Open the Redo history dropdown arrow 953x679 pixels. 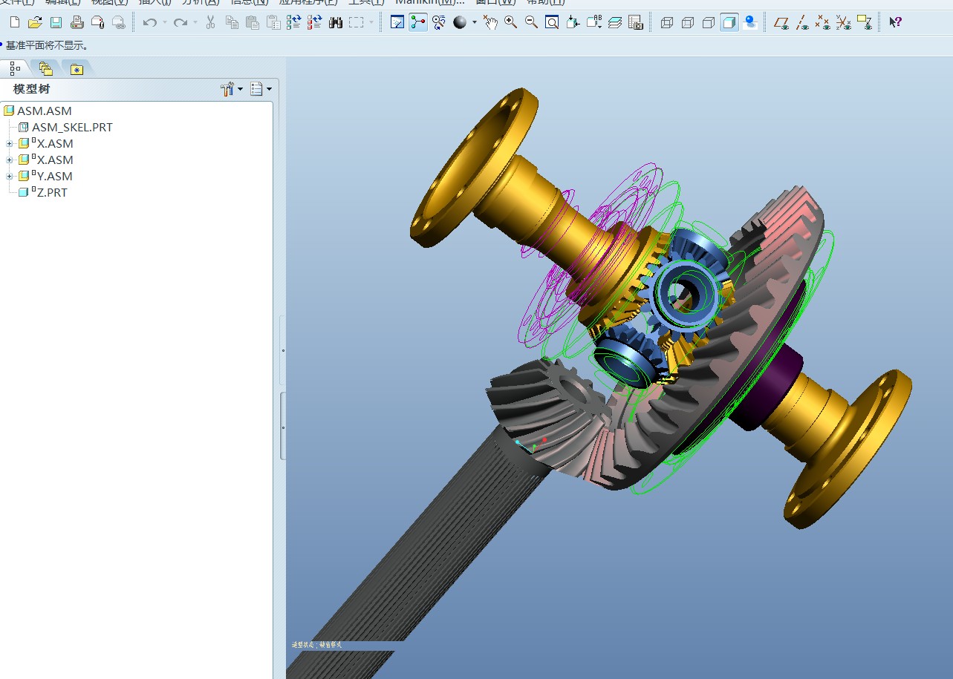(x=195, y=22)
